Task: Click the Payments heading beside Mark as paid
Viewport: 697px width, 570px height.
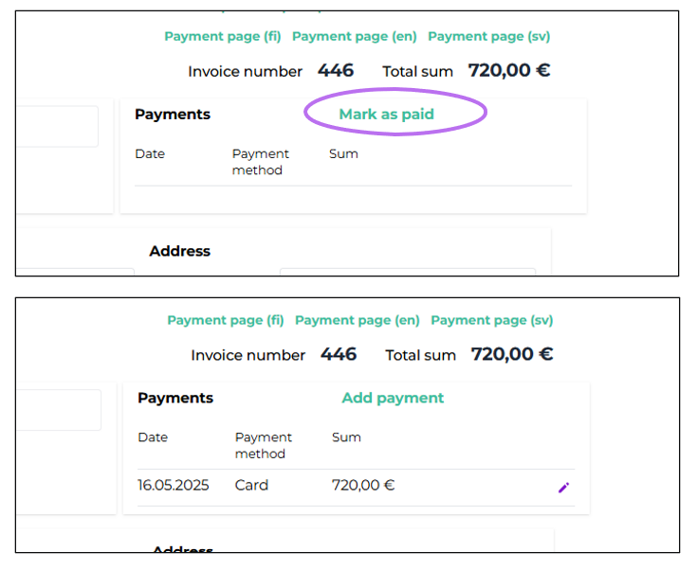Action: pos(173,115)
